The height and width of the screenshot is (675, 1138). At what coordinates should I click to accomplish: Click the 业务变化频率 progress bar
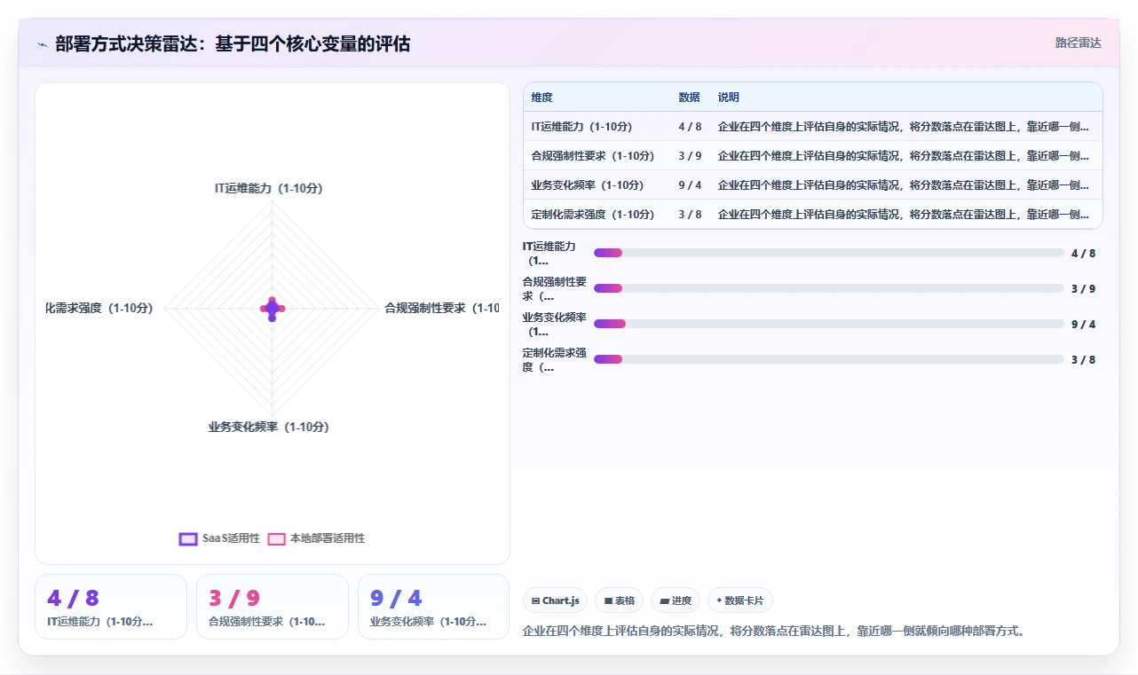pyautogui.click(x=828, y=324)
